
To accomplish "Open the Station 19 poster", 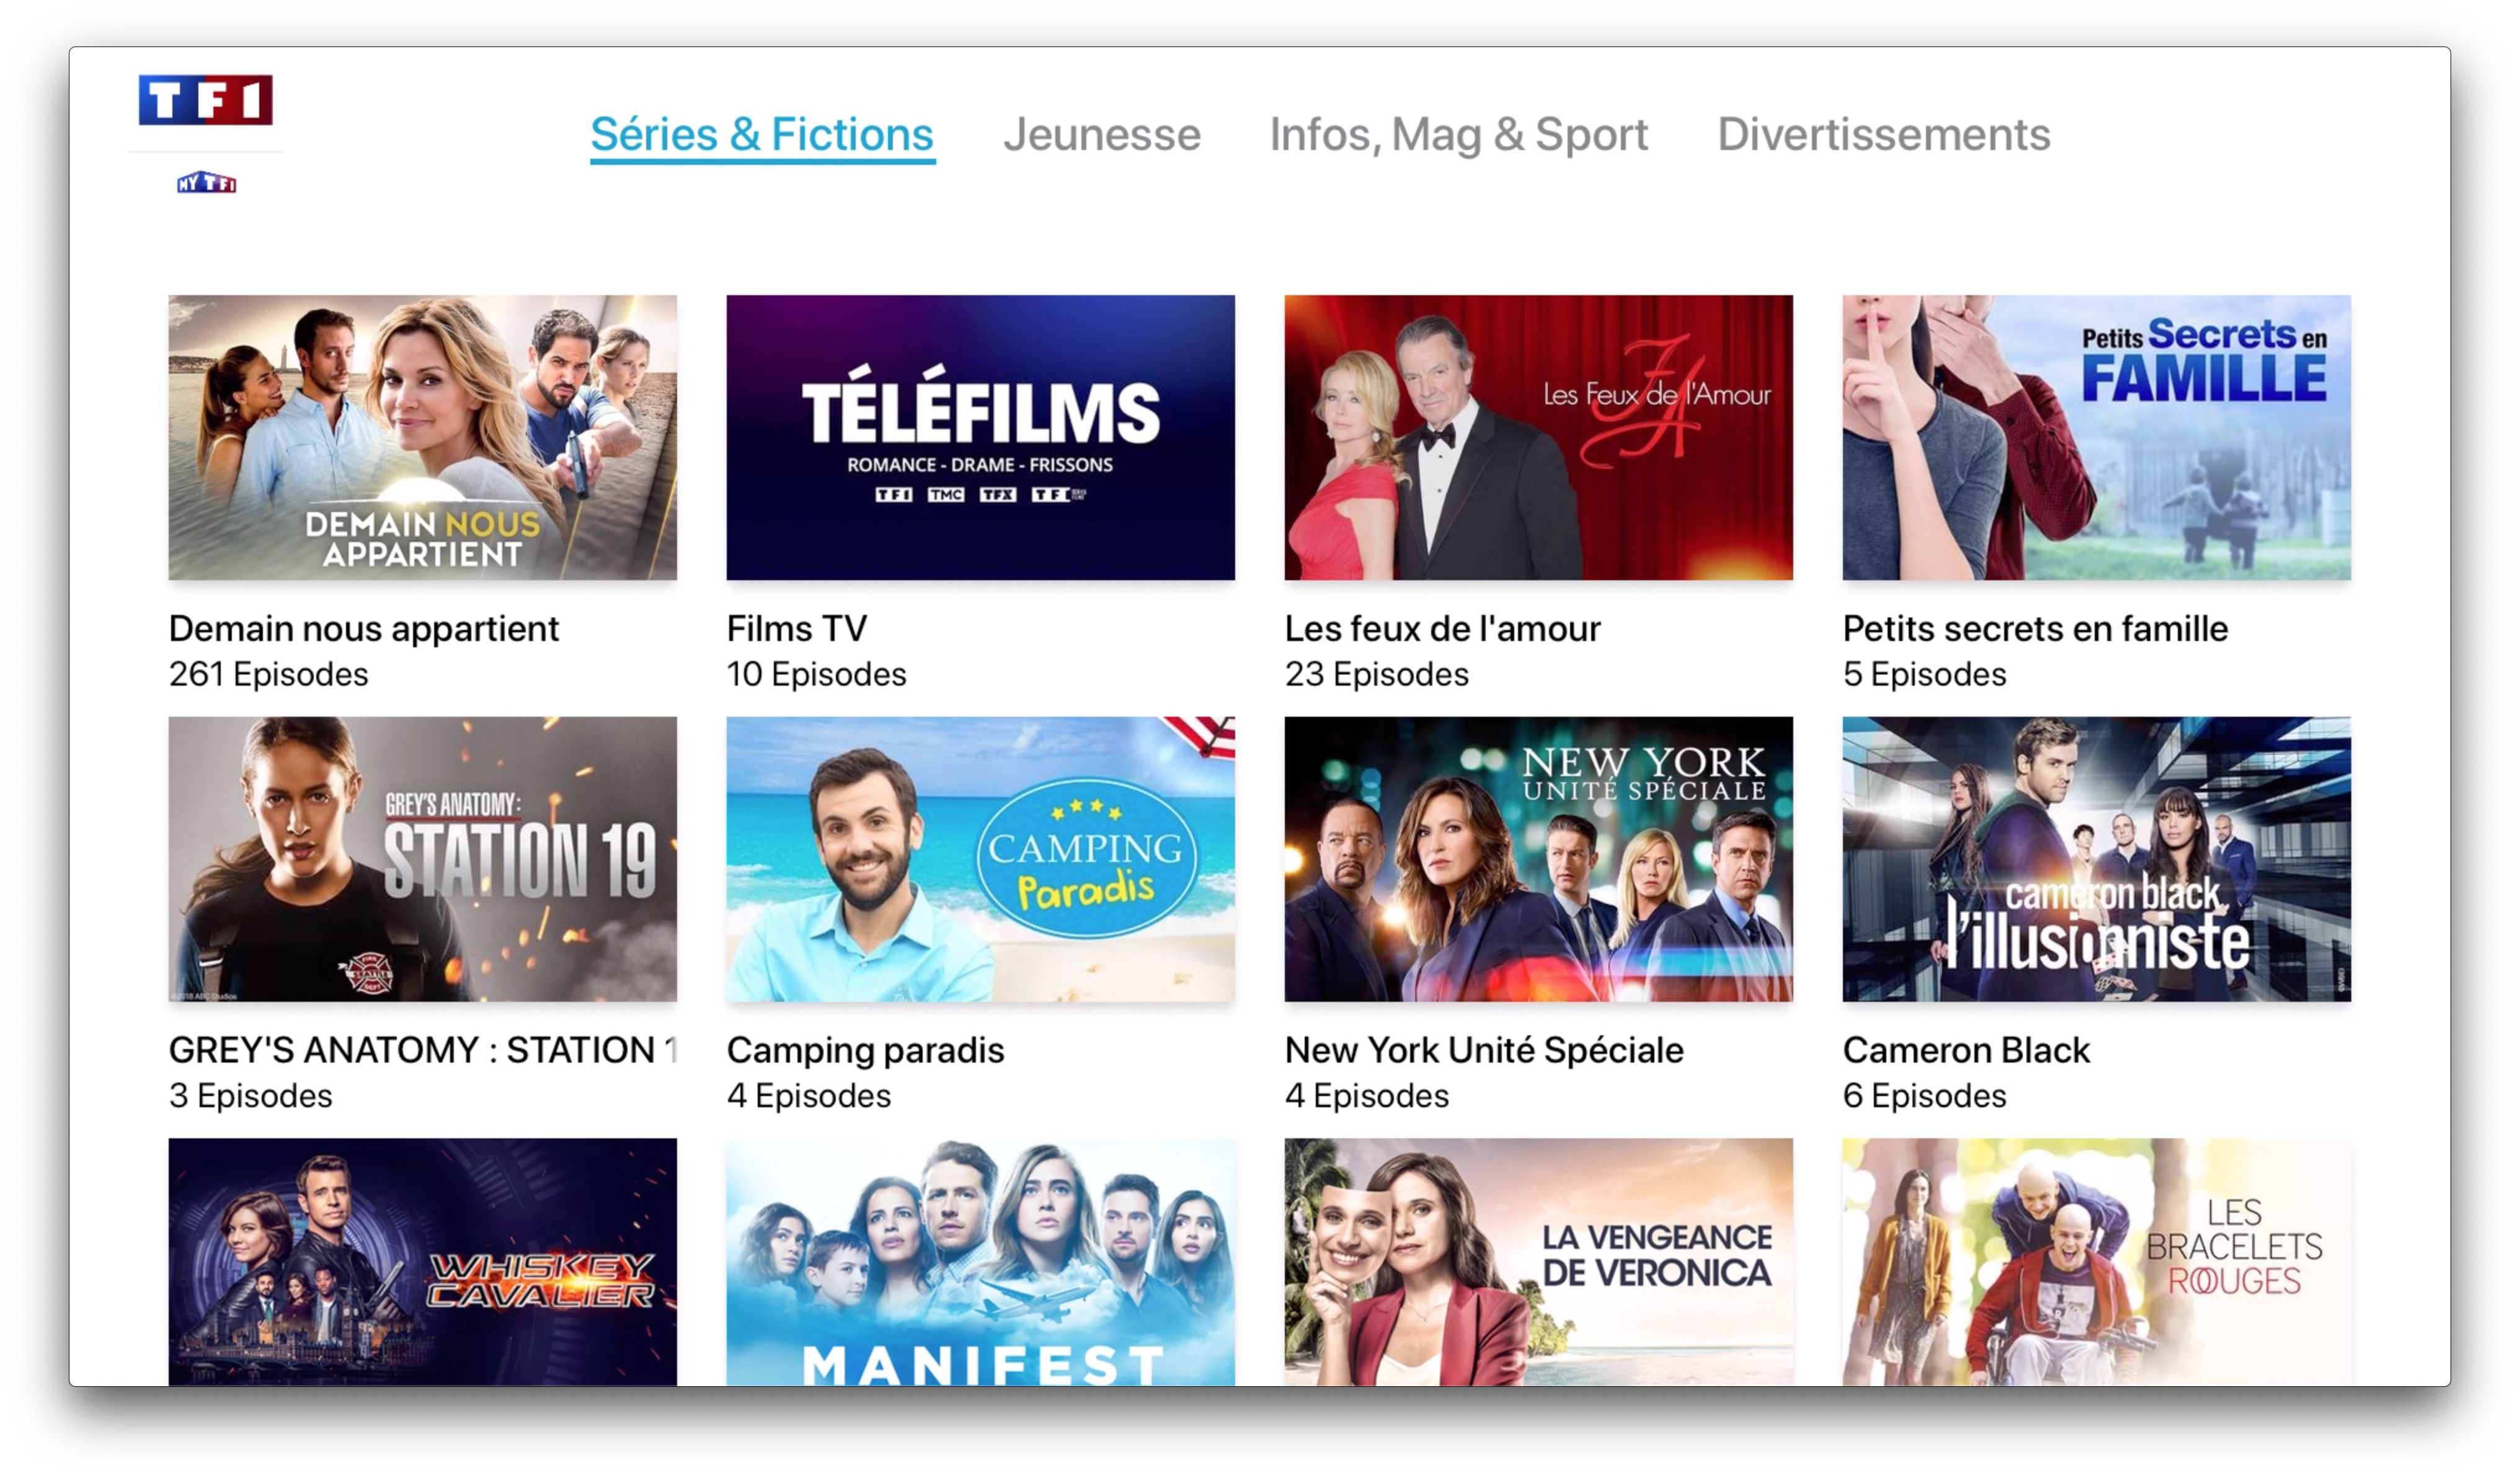I will tap(422, 859).
